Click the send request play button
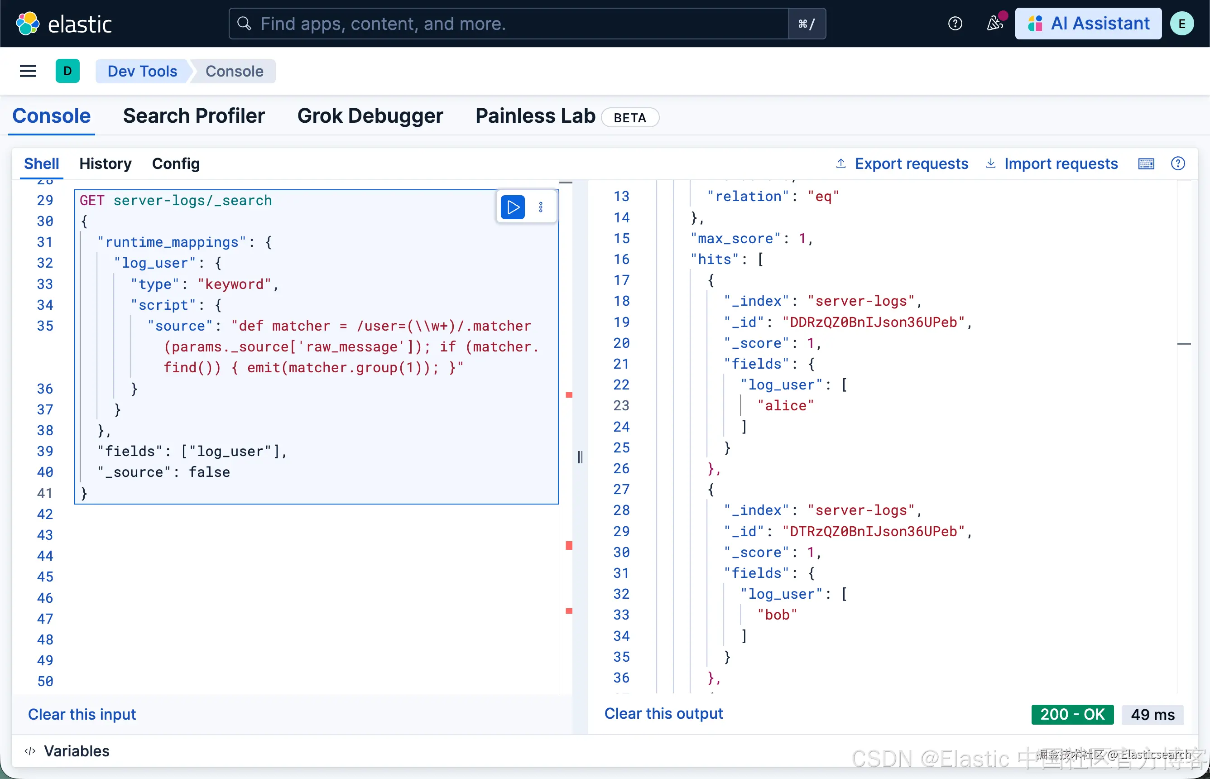Image resolution: width=1210 pixels, height=779 pixels. [x=512, y=207]
